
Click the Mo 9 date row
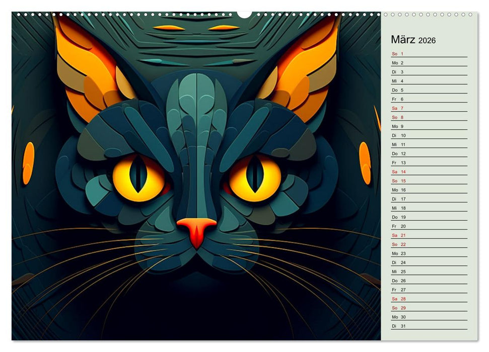pos(429,126)
